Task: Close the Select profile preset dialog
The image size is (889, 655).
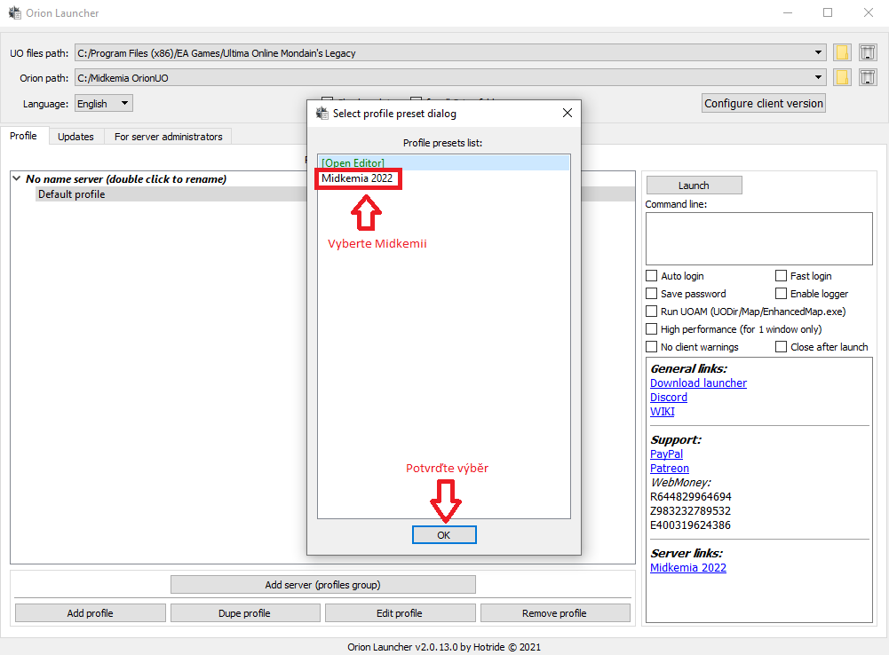Action: point(567,114)
